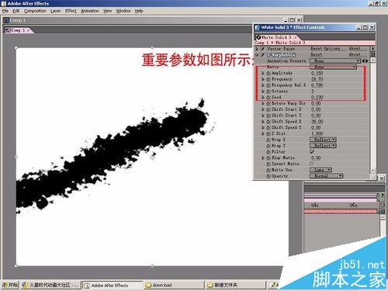The width and height of the screenshot is (388, 291).
Task: Click the Shift Speed X stopwatch icon
Action: pyautogui.click(x=268, y=121)
